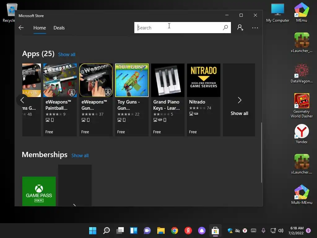This screenshot has width=317, height=238.
Task: Open the notification badge showing 9
Action: click(x=308, y=231)
